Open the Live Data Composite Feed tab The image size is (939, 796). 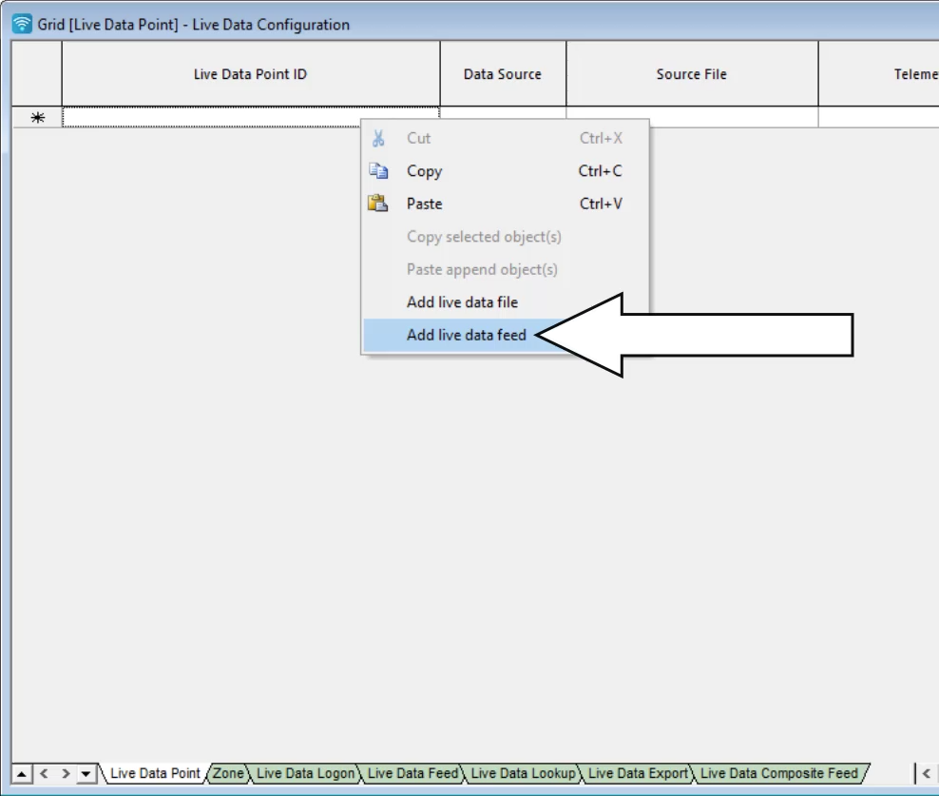click(779, 773)
